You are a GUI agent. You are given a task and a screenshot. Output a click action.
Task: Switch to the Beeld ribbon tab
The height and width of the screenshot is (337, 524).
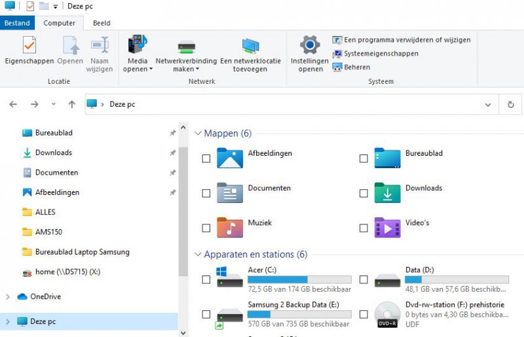point(102,23)
